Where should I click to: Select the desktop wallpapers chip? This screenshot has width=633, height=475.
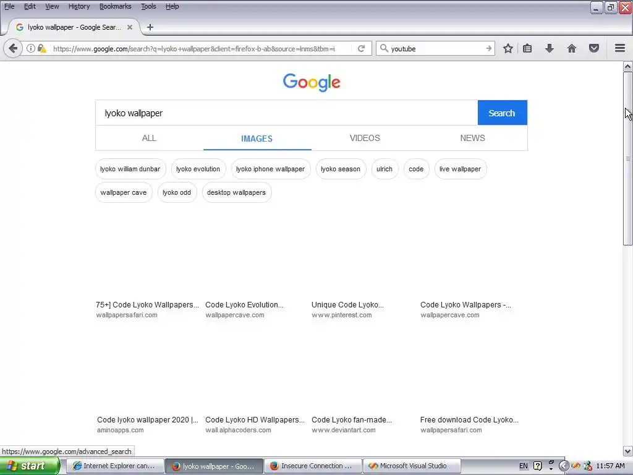(237, 193)
